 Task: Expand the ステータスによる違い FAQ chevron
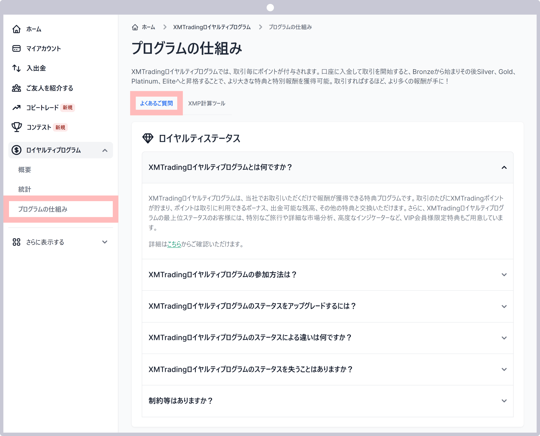pos(504,338)
